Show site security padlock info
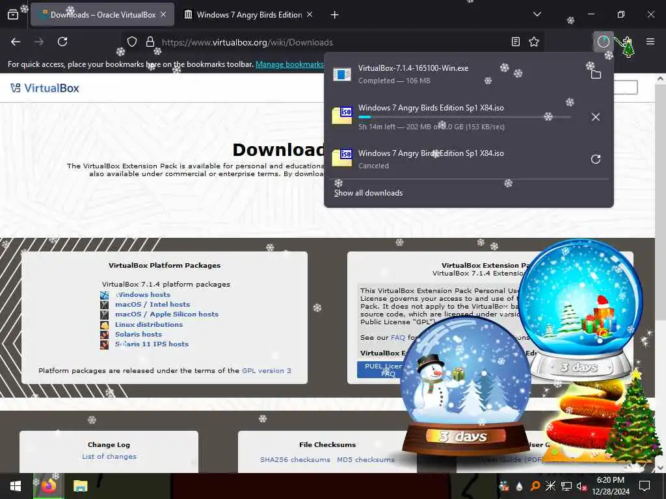 pos(150,42)
